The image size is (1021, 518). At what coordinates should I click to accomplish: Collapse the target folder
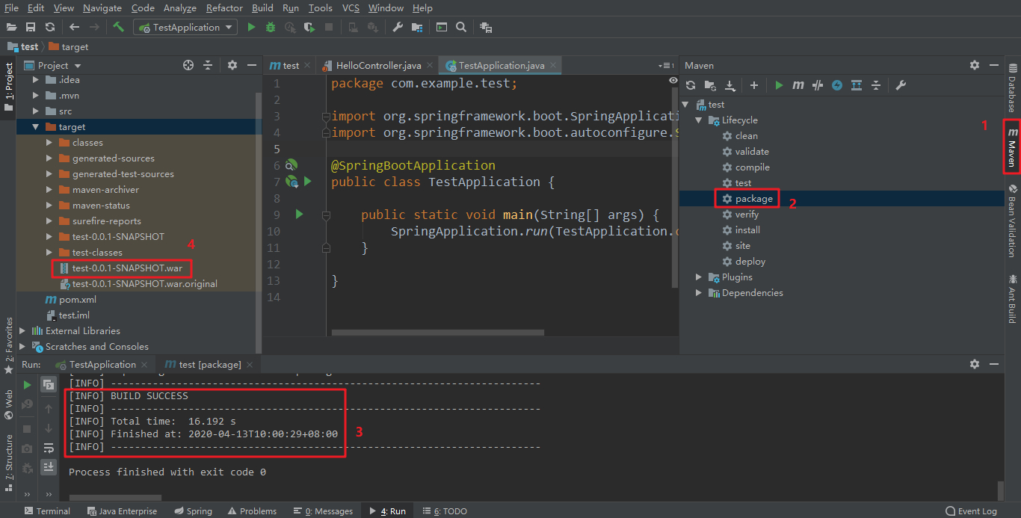(35, 127)
